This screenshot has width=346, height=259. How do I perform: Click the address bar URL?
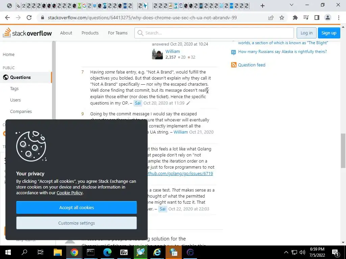point(142,18)
